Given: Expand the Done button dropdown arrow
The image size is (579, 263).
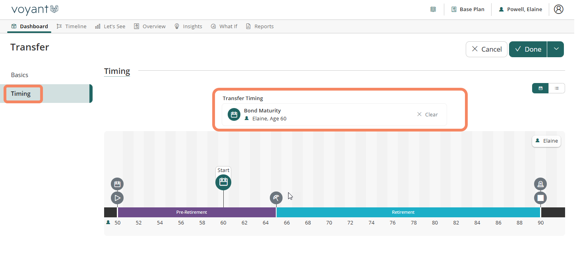Looking at the screenshot, I should (x=556, y=49).
